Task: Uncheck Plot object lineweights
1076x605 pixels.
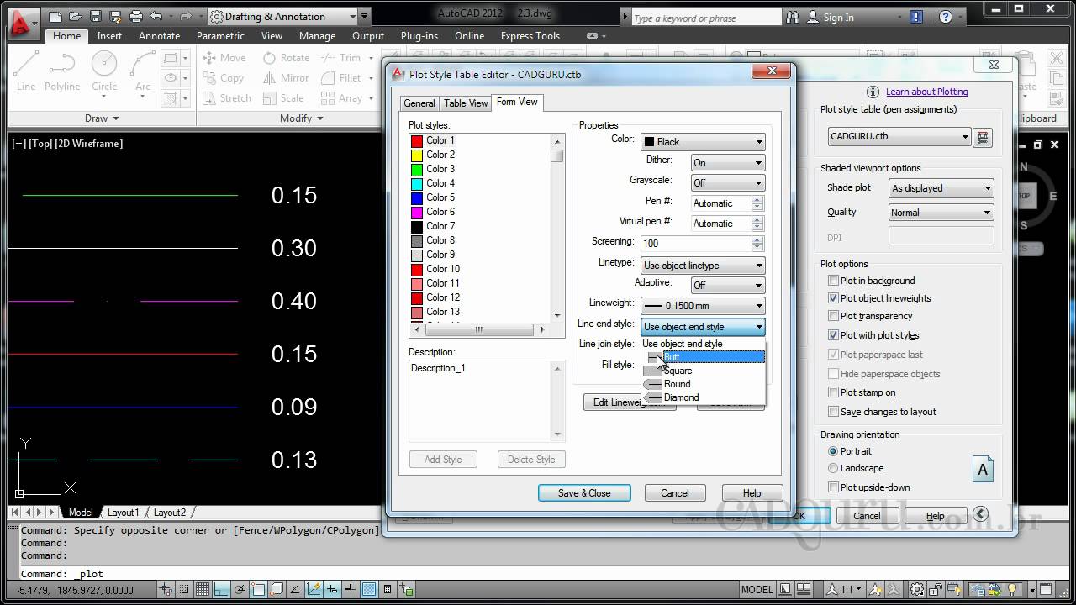Action: coord(834,298)
